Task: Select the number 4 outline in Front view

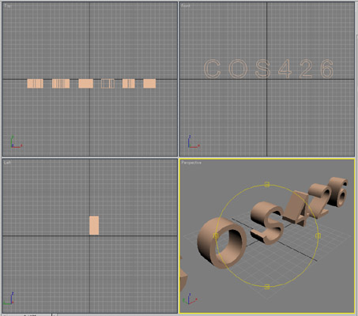Action: click(285, 70)
